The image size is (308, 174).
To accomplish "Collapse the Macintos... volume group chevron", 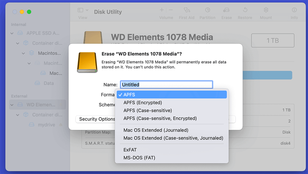I will [x=23, y=53].
